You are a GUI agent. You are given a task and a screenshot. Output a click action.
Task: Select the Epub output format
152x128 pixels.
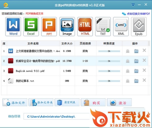[x=139, y=27]
